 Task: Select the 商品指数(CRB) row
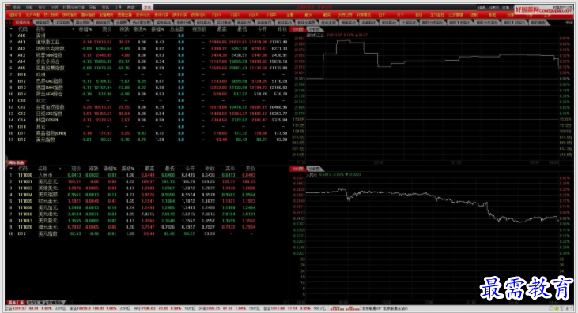[147, 133]
